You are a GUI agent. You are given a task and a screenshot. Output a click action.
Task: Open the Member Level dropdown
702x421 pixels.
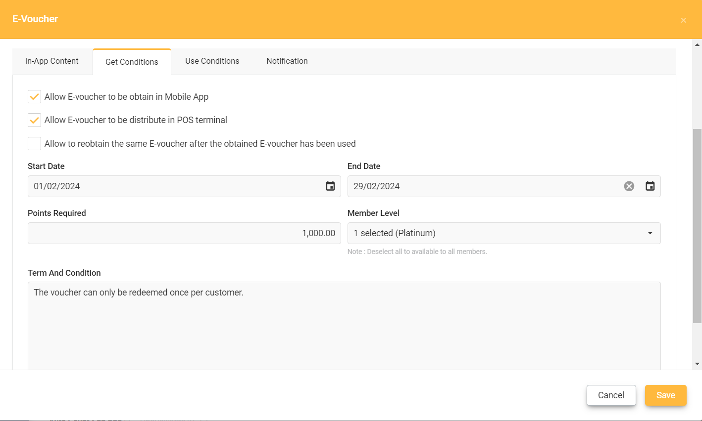coord(503,233)
